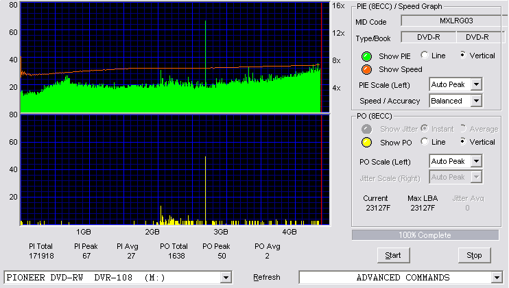The height and width of the screenshot is (288, 509).
Task: Open the Jitter Scale (Right) dropdown arrow
Action: coord(476,177)
